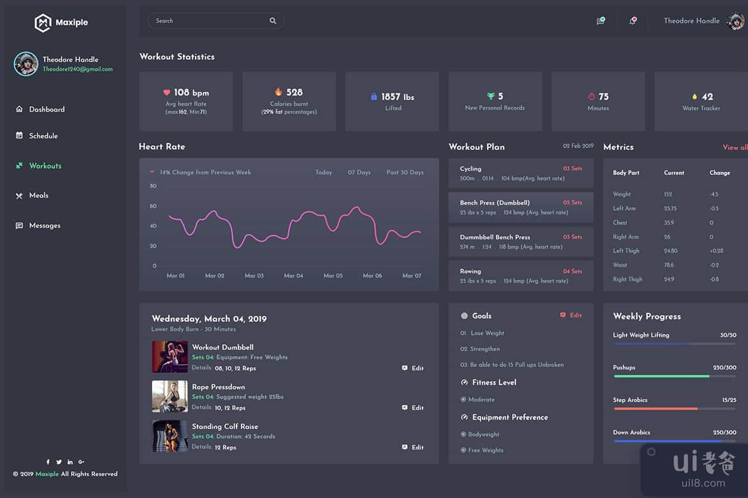Click the Google Plus icon in footer
748x498 pixels.
[x=81, y=462]
